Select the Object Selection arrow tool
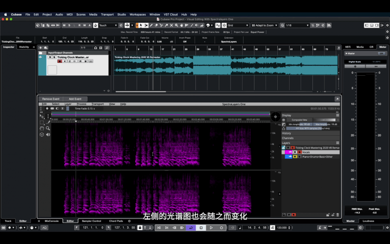 [x=141, y=25]
